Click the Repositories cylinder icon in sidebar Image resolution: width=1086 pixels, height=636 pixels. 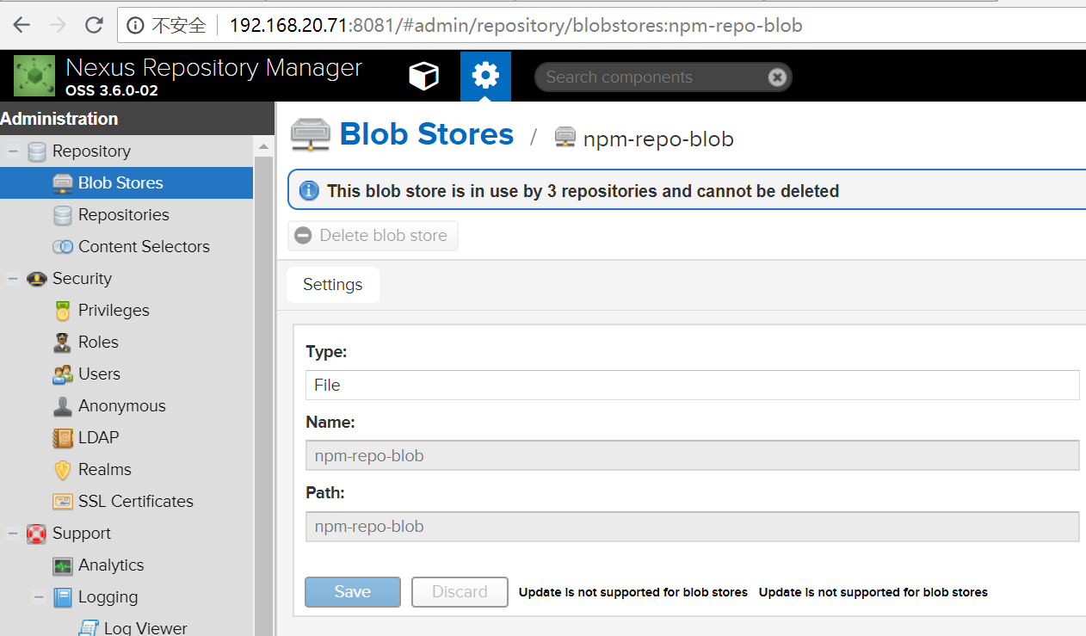tap(62, 215)
